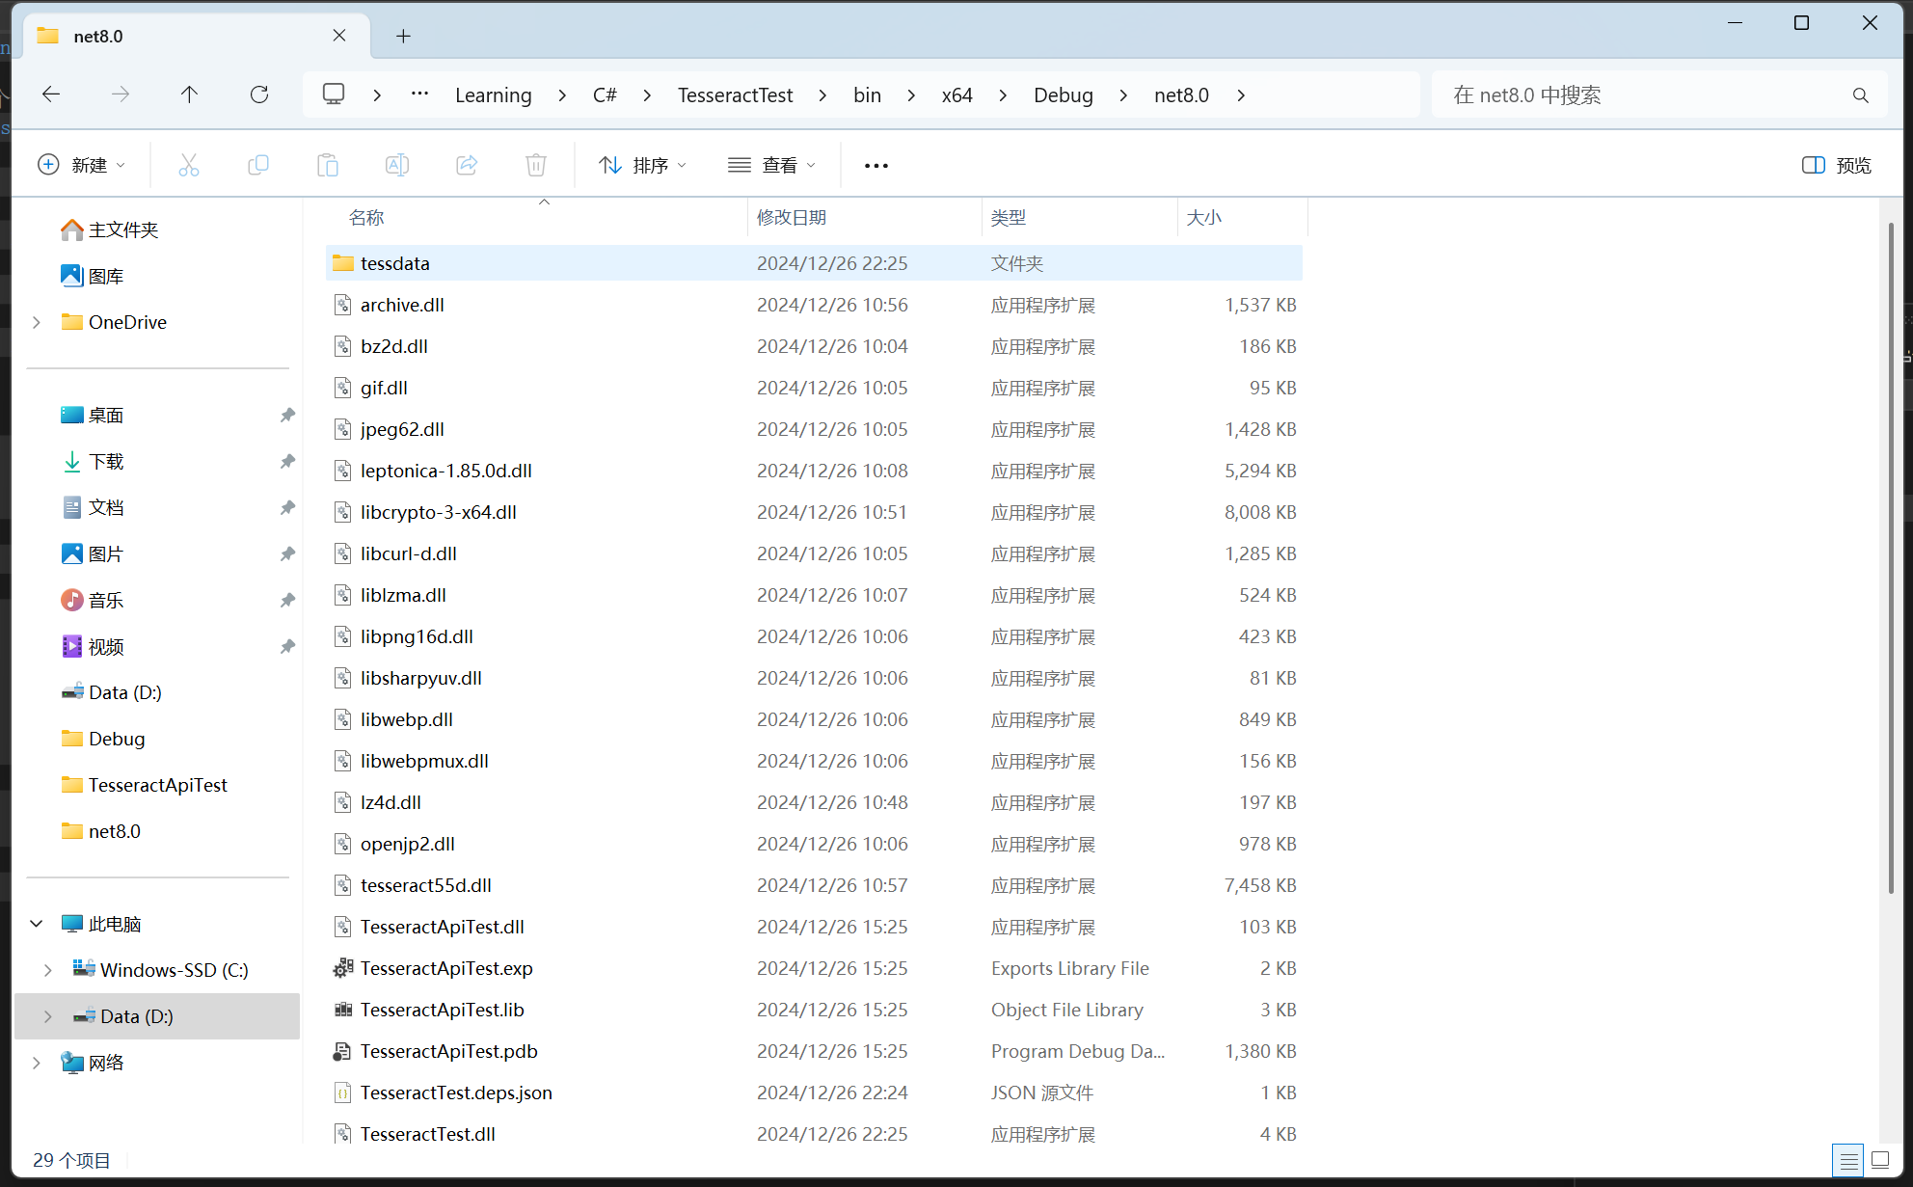Go back to the previous folder

[51, 94]
